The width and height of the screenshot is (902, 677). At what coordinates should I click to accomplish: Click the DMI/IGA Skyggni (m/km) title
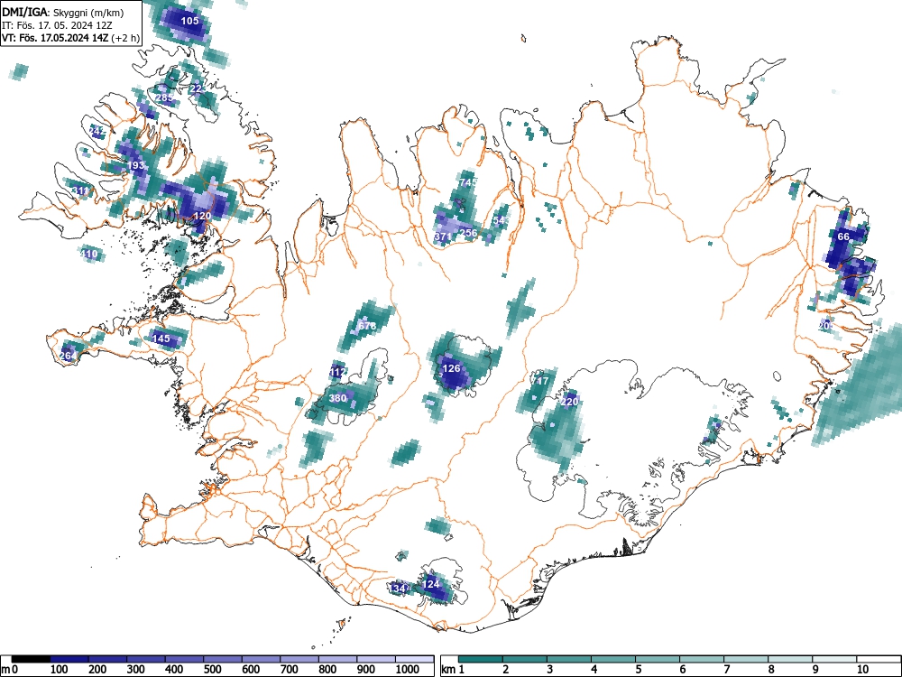[x=63, y=13]
